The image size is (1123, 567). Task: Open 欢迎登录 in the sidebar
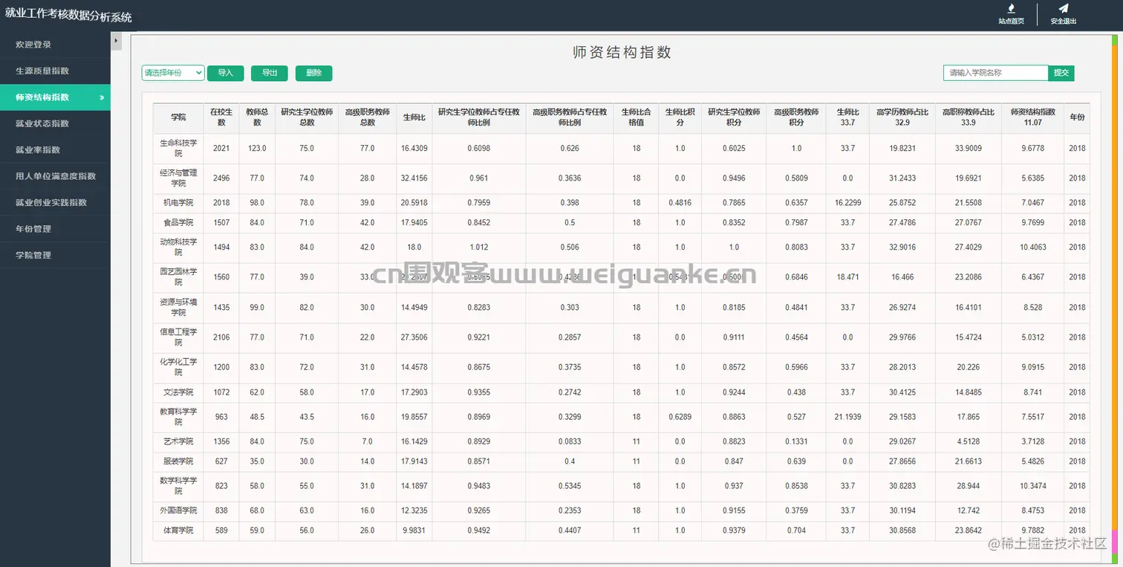pos(55,45)
